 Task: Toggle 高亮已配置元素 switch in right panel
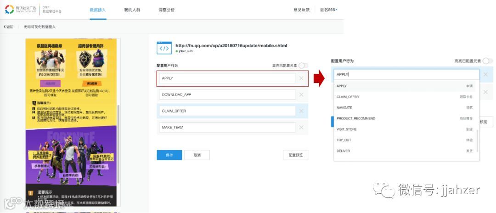tap(487, 61)
